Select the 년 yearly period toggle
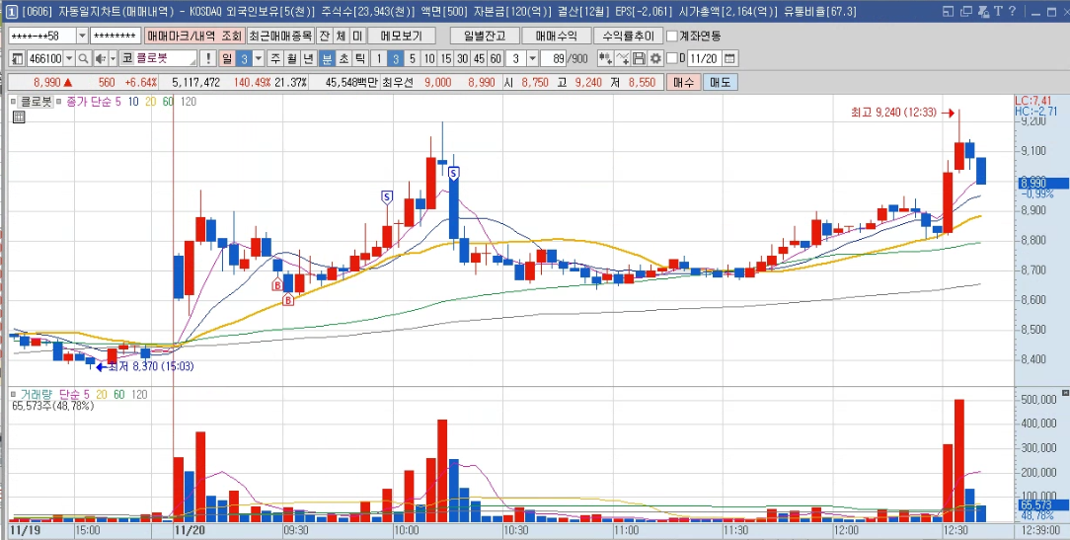The width and height of the screenshot is (1070, 540). pos(308,58)
